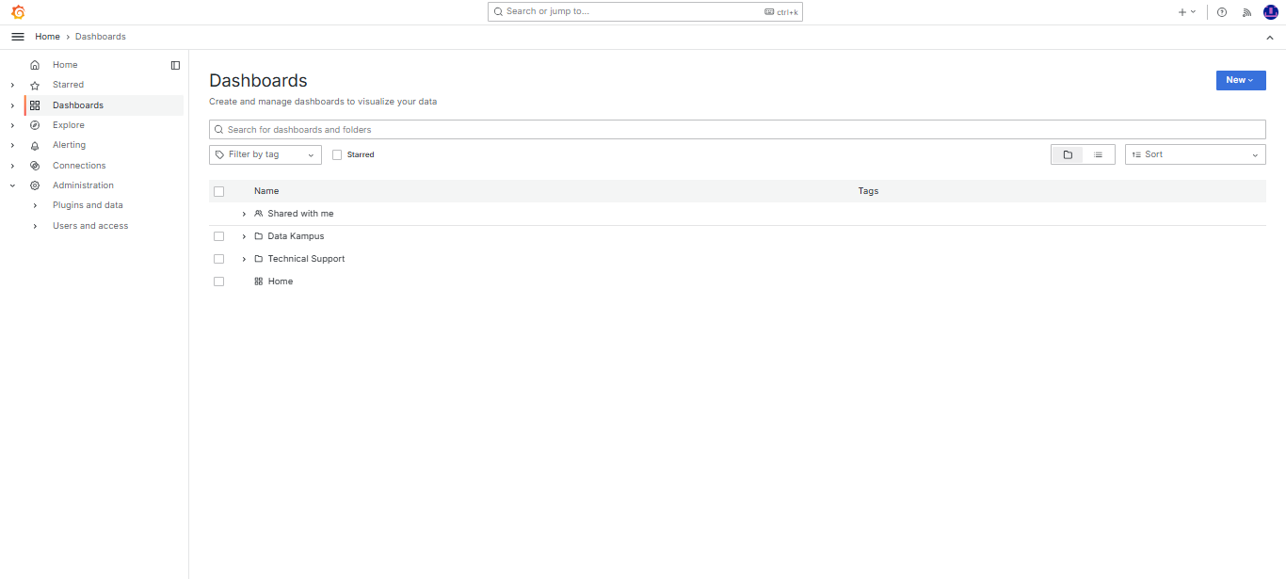Switch to folder view icon
The image size is (1286, 579).
(1068, 154)
